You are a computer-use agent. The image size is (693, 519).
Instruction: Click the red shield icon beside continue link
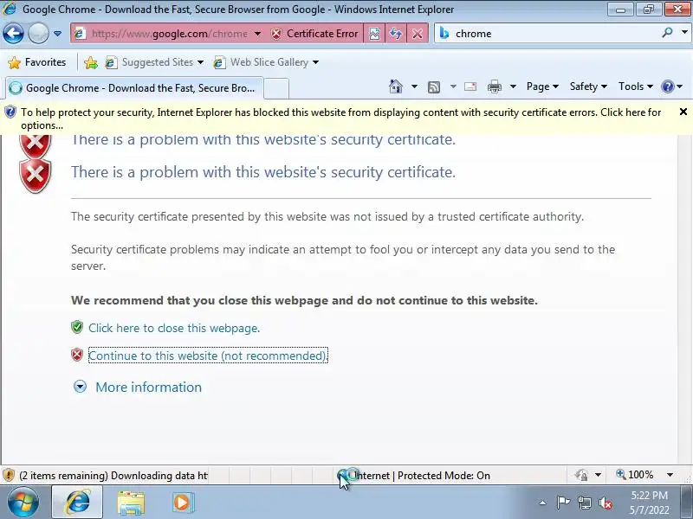click(77, 355)
